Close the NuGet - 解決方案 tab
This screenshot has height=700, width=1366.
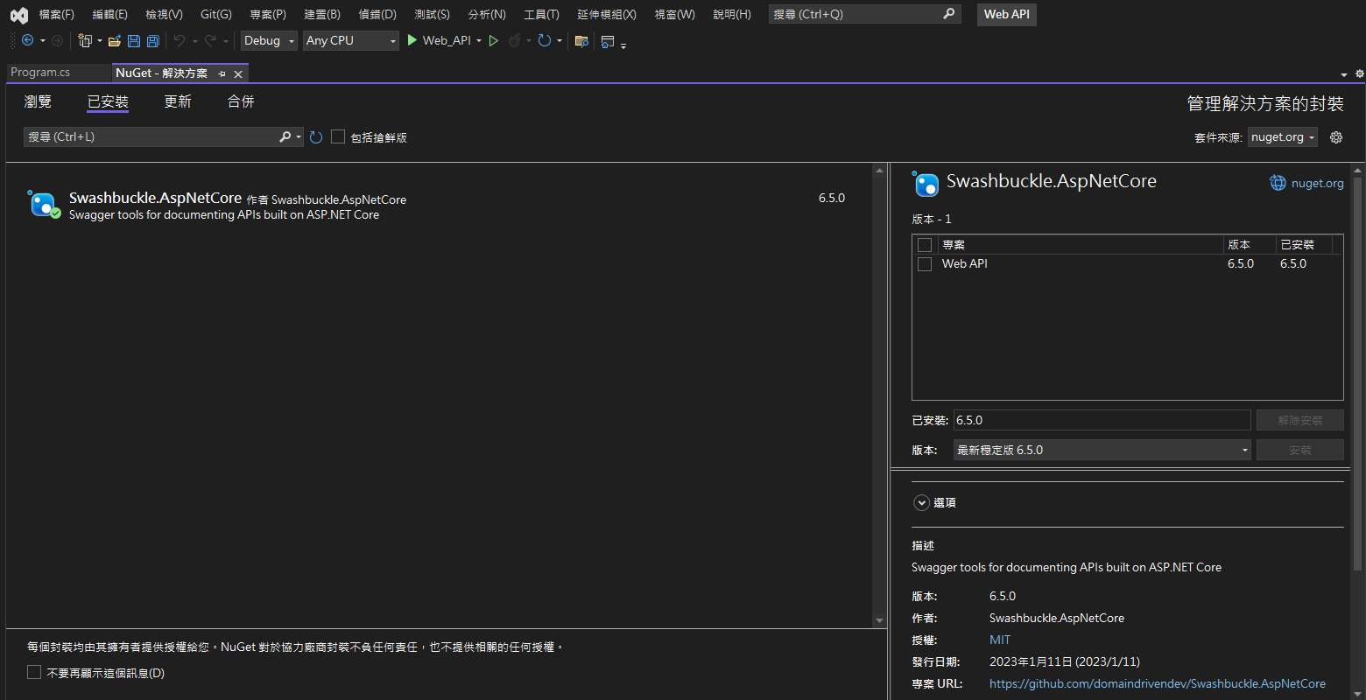[x=237, y=73]
